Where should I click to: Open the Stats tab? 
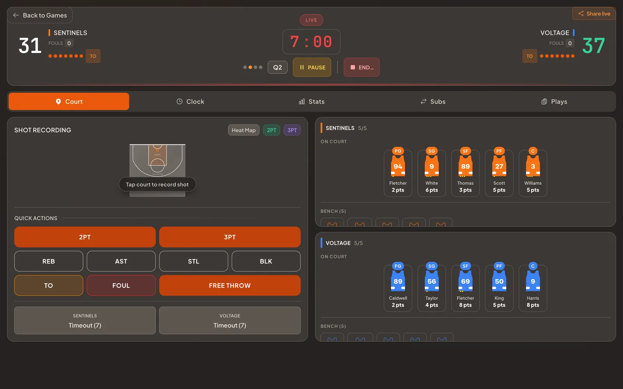[311, 102]
